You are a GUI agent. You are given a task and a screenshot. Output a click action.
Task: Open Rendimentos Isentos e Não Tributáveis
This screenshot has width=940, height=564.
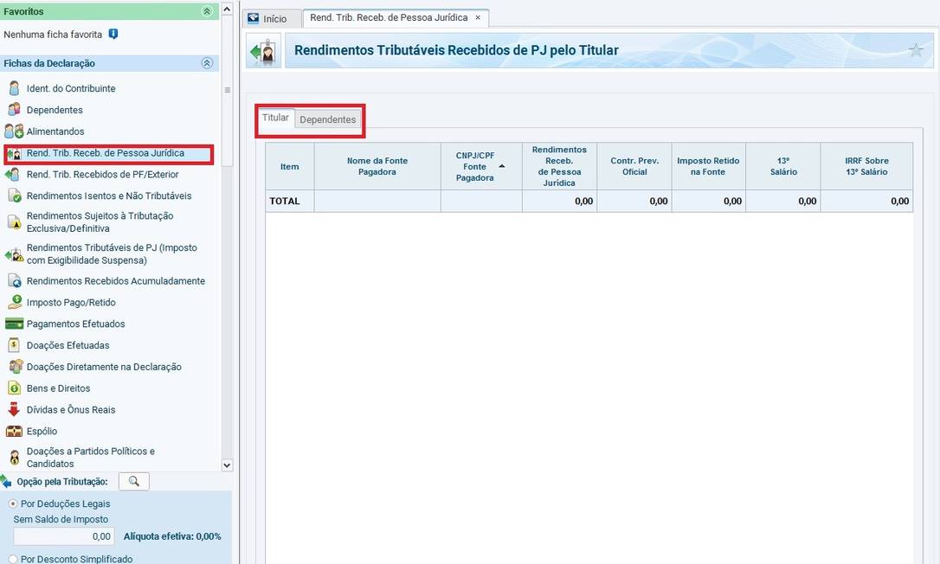(x=108, y=195)
